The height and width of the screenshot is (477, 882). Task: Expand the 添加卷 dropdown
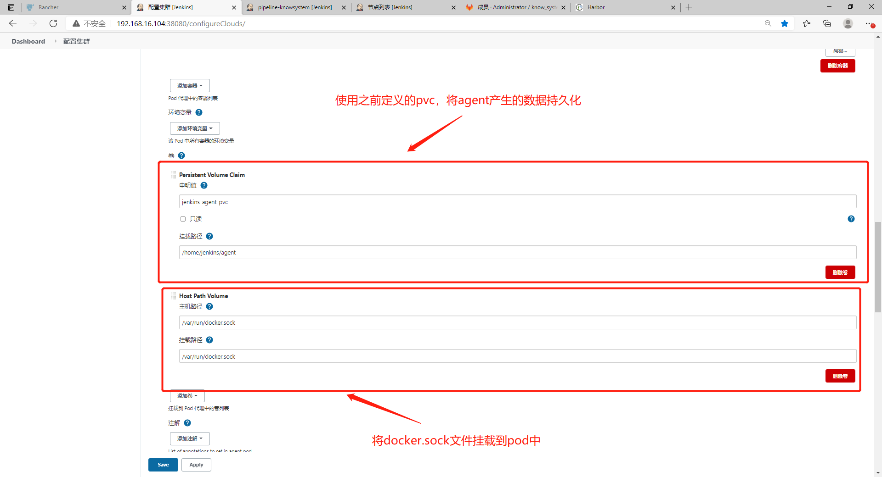click(187, 396)
